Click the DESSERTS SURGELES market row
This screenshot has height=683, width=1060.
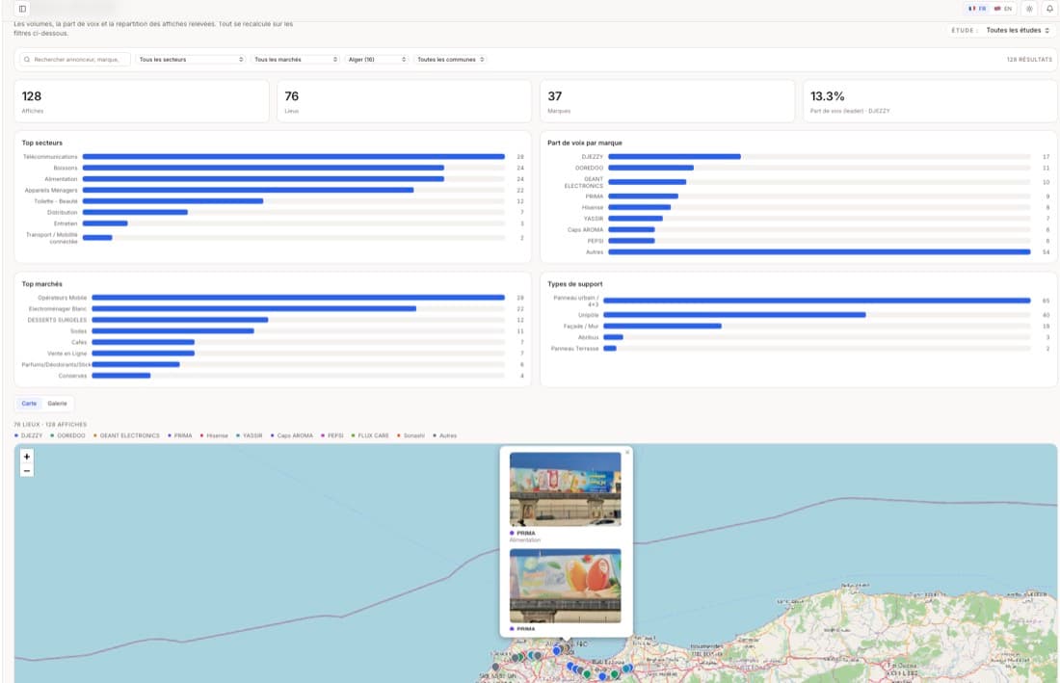coord(273,320)
